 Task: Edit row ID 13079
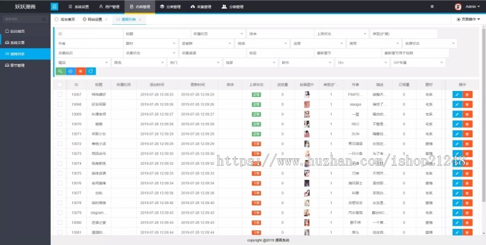(x=457, y=213)
